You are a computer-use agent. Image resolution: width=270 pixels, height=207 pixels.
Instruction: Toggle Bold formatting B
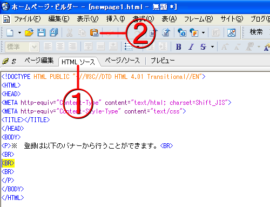pyautogui.click(x=178, y=47)
